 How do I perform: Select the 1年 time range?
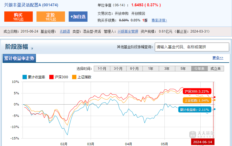150,69
